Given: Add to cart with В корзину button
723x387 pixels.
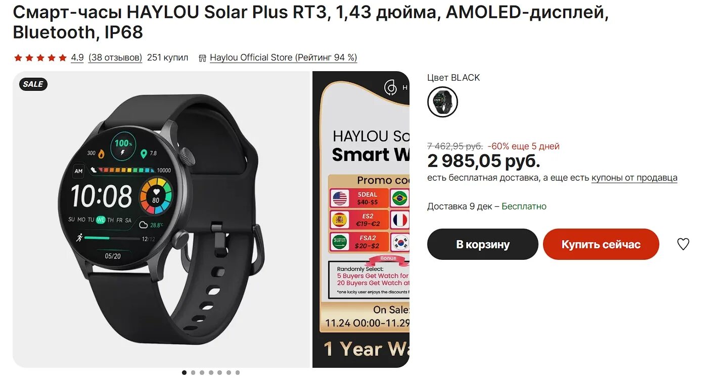Looking at the screenshot, I should pyautogui.click(x=483, y=244).
